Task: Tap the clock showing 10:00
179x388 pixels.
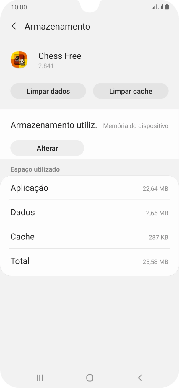Action: [18, 7]
